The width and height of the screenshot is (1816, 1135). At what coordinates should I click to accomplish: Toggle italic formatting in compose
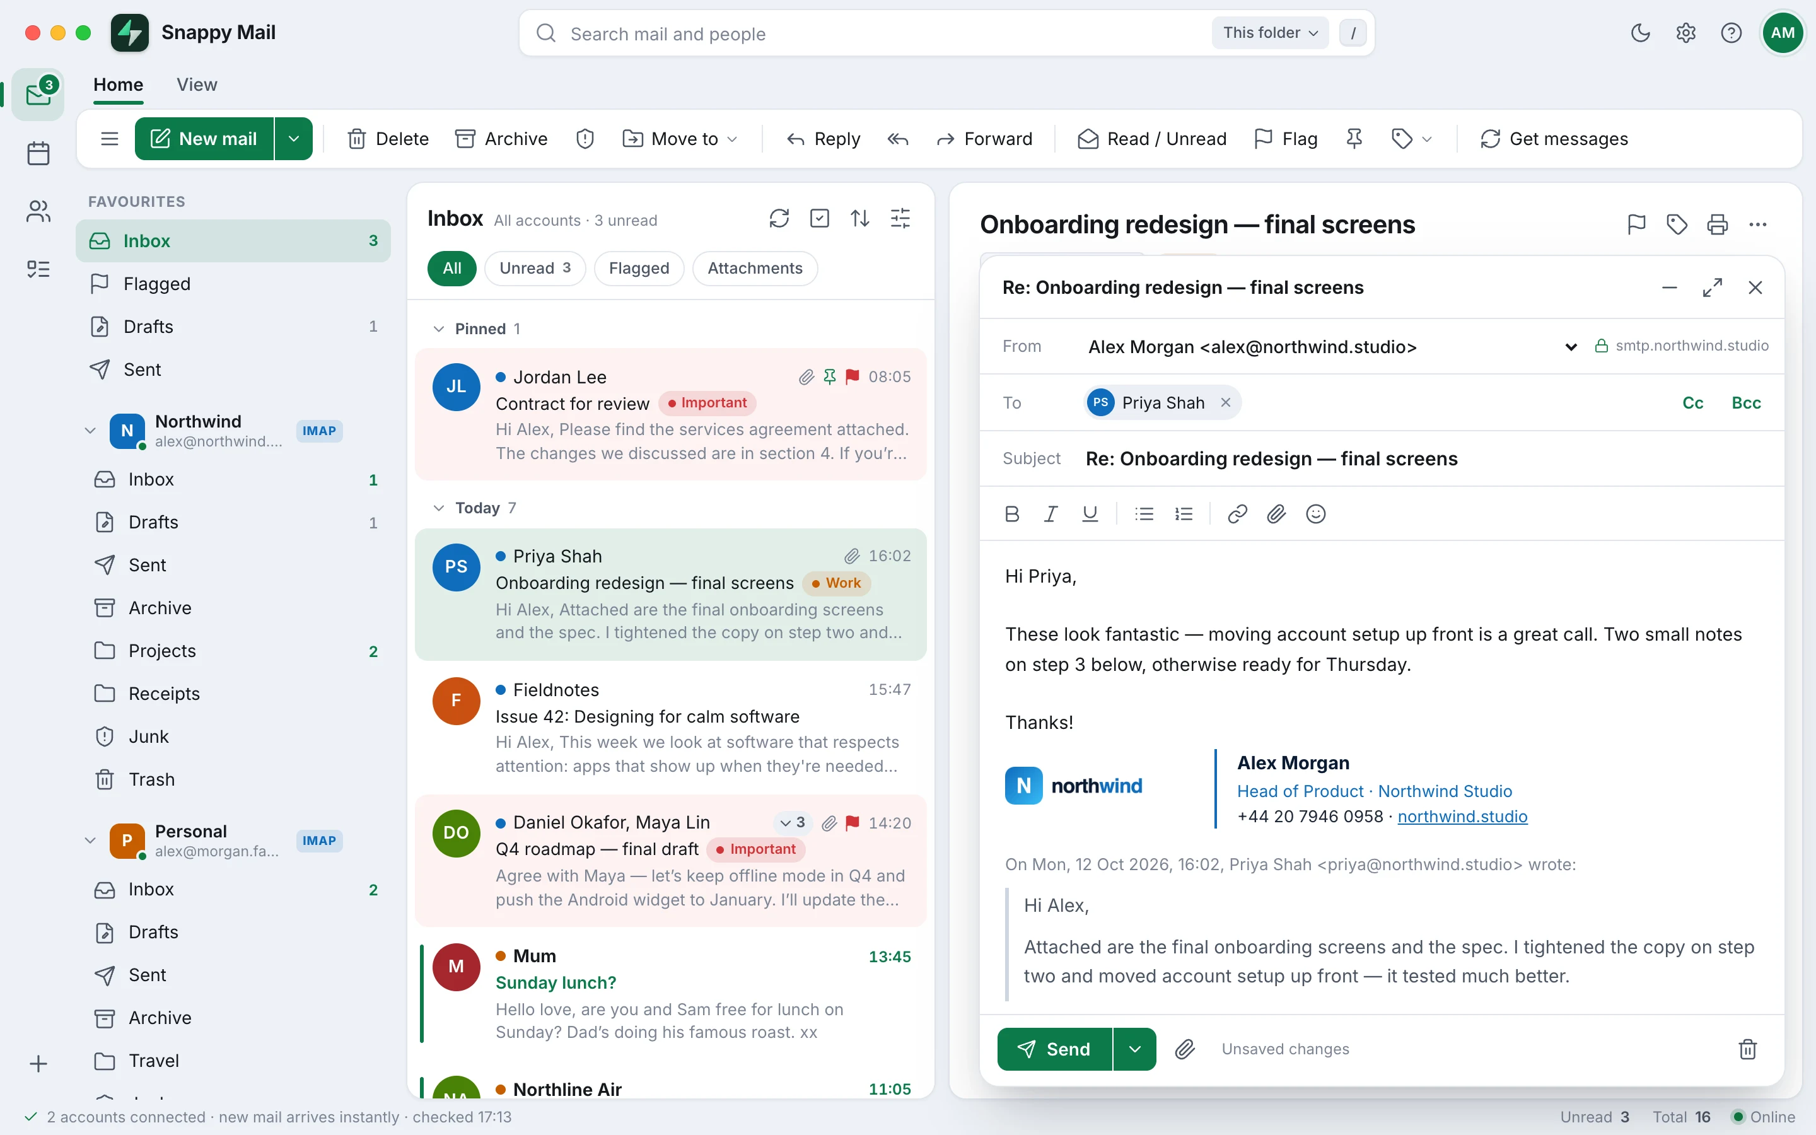point(1051,513)
